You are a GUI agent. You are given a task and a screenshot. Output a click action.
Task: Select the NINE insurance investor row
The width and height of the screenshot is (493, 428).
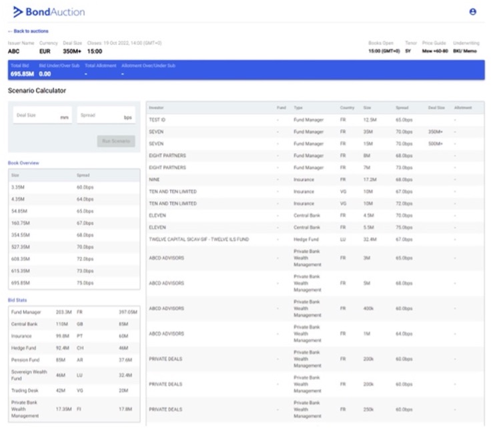[315, 180]
